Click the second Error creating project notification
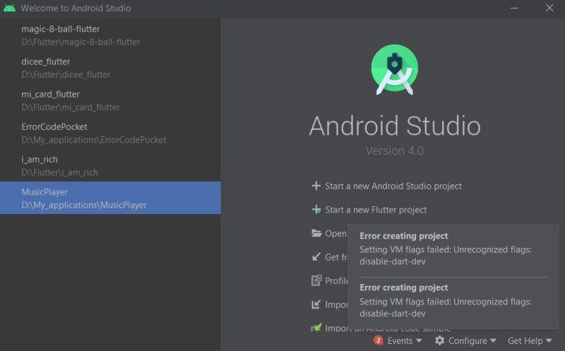Screen dimensions: 565x351 453,300
